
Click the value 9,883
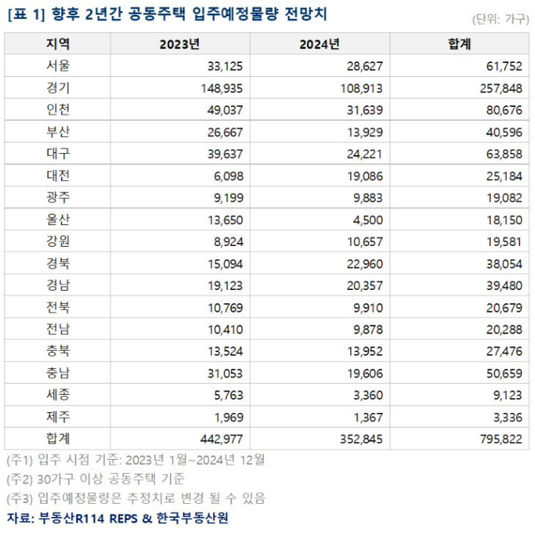368,198
